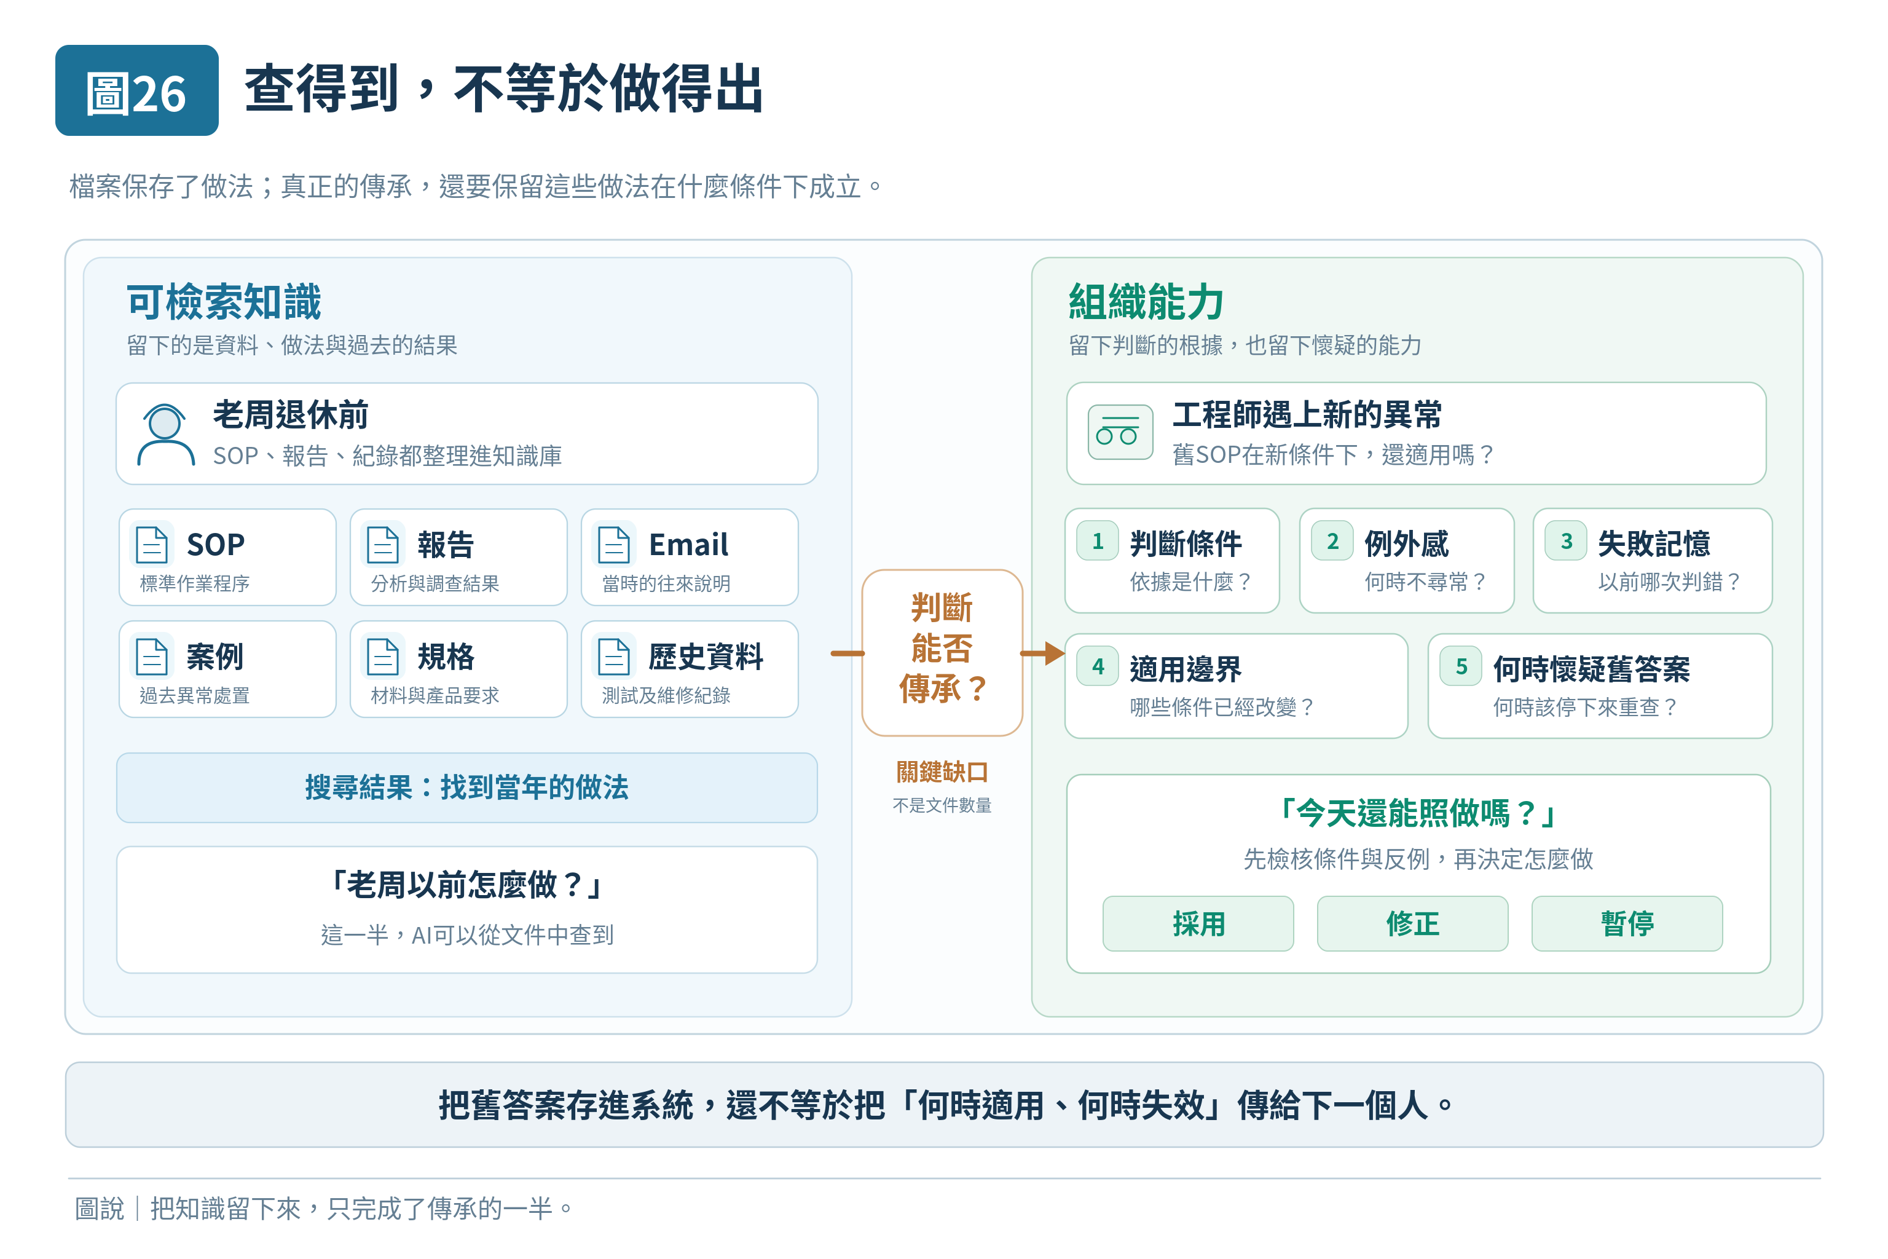This screenshot has width=1888, height=1259.
Task: Select the 採用 button
Action: tap(1198, 923)
